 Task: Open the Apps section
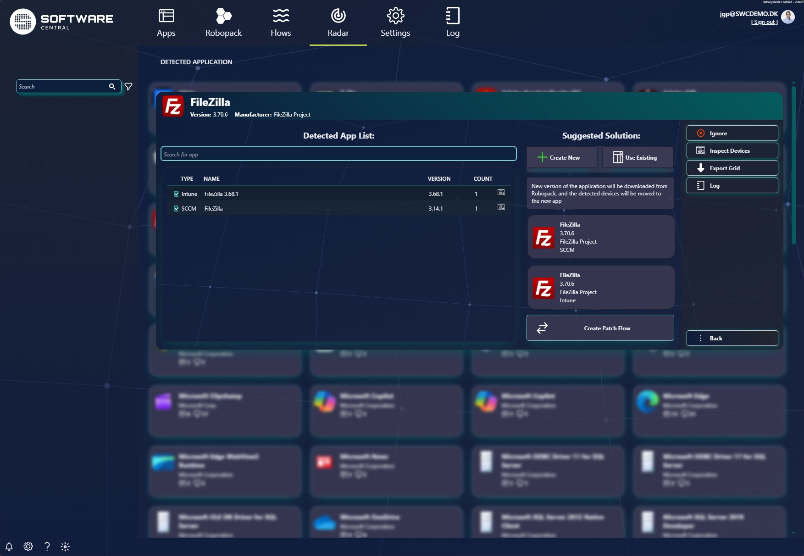[166, 23]
